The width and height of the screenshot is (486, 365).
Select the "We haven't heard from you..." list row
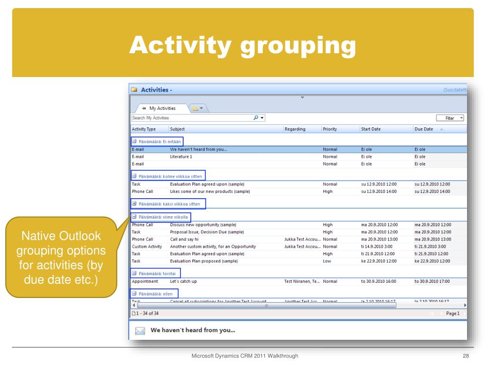click(x=299, y=149)
